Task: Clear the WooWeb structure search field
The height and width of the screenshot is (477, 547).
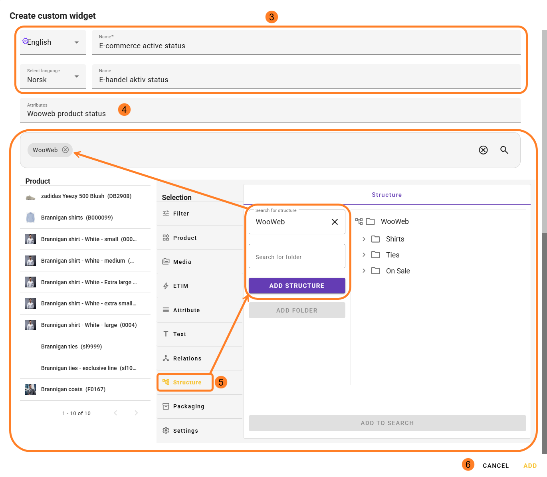Action: point(335,222)
